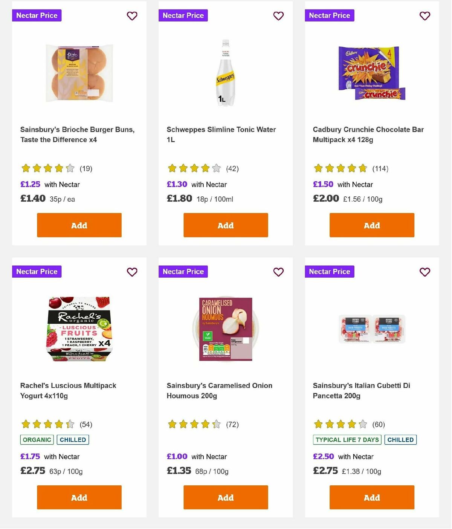Click the Nectar Price badge on Rachel's yogurt
The image size is (452, 529).
(37, 271)
